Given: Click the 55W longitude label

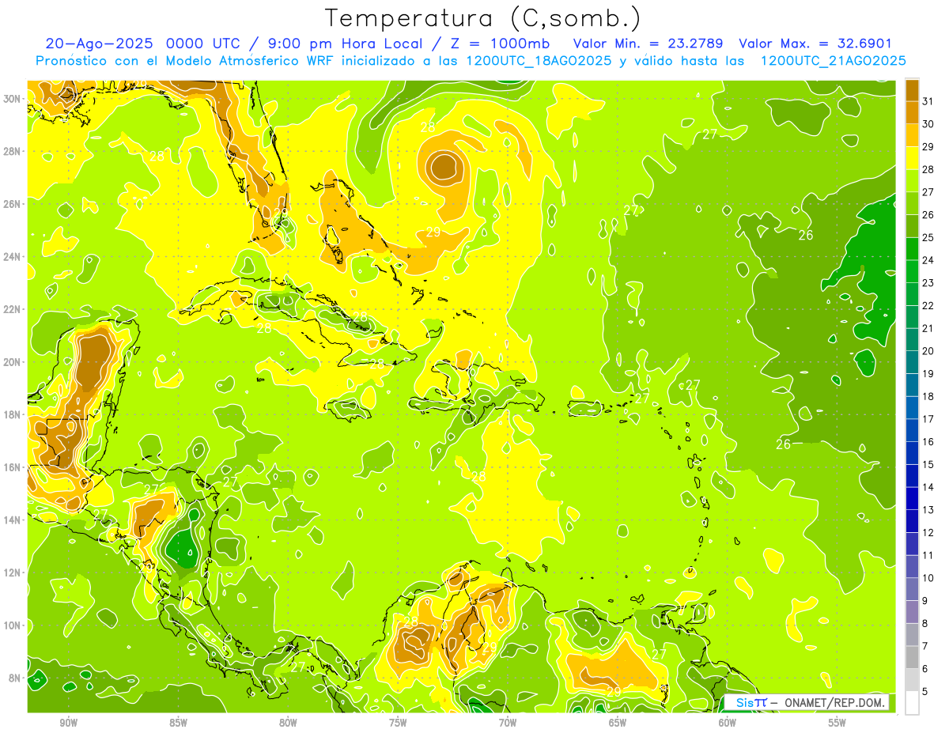Looking at the screenshot, I should click(x=837, y=723).
